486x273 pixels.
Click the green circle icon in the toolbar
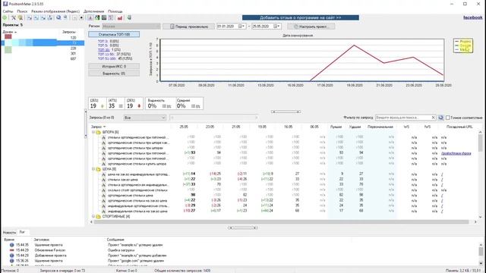5,18
